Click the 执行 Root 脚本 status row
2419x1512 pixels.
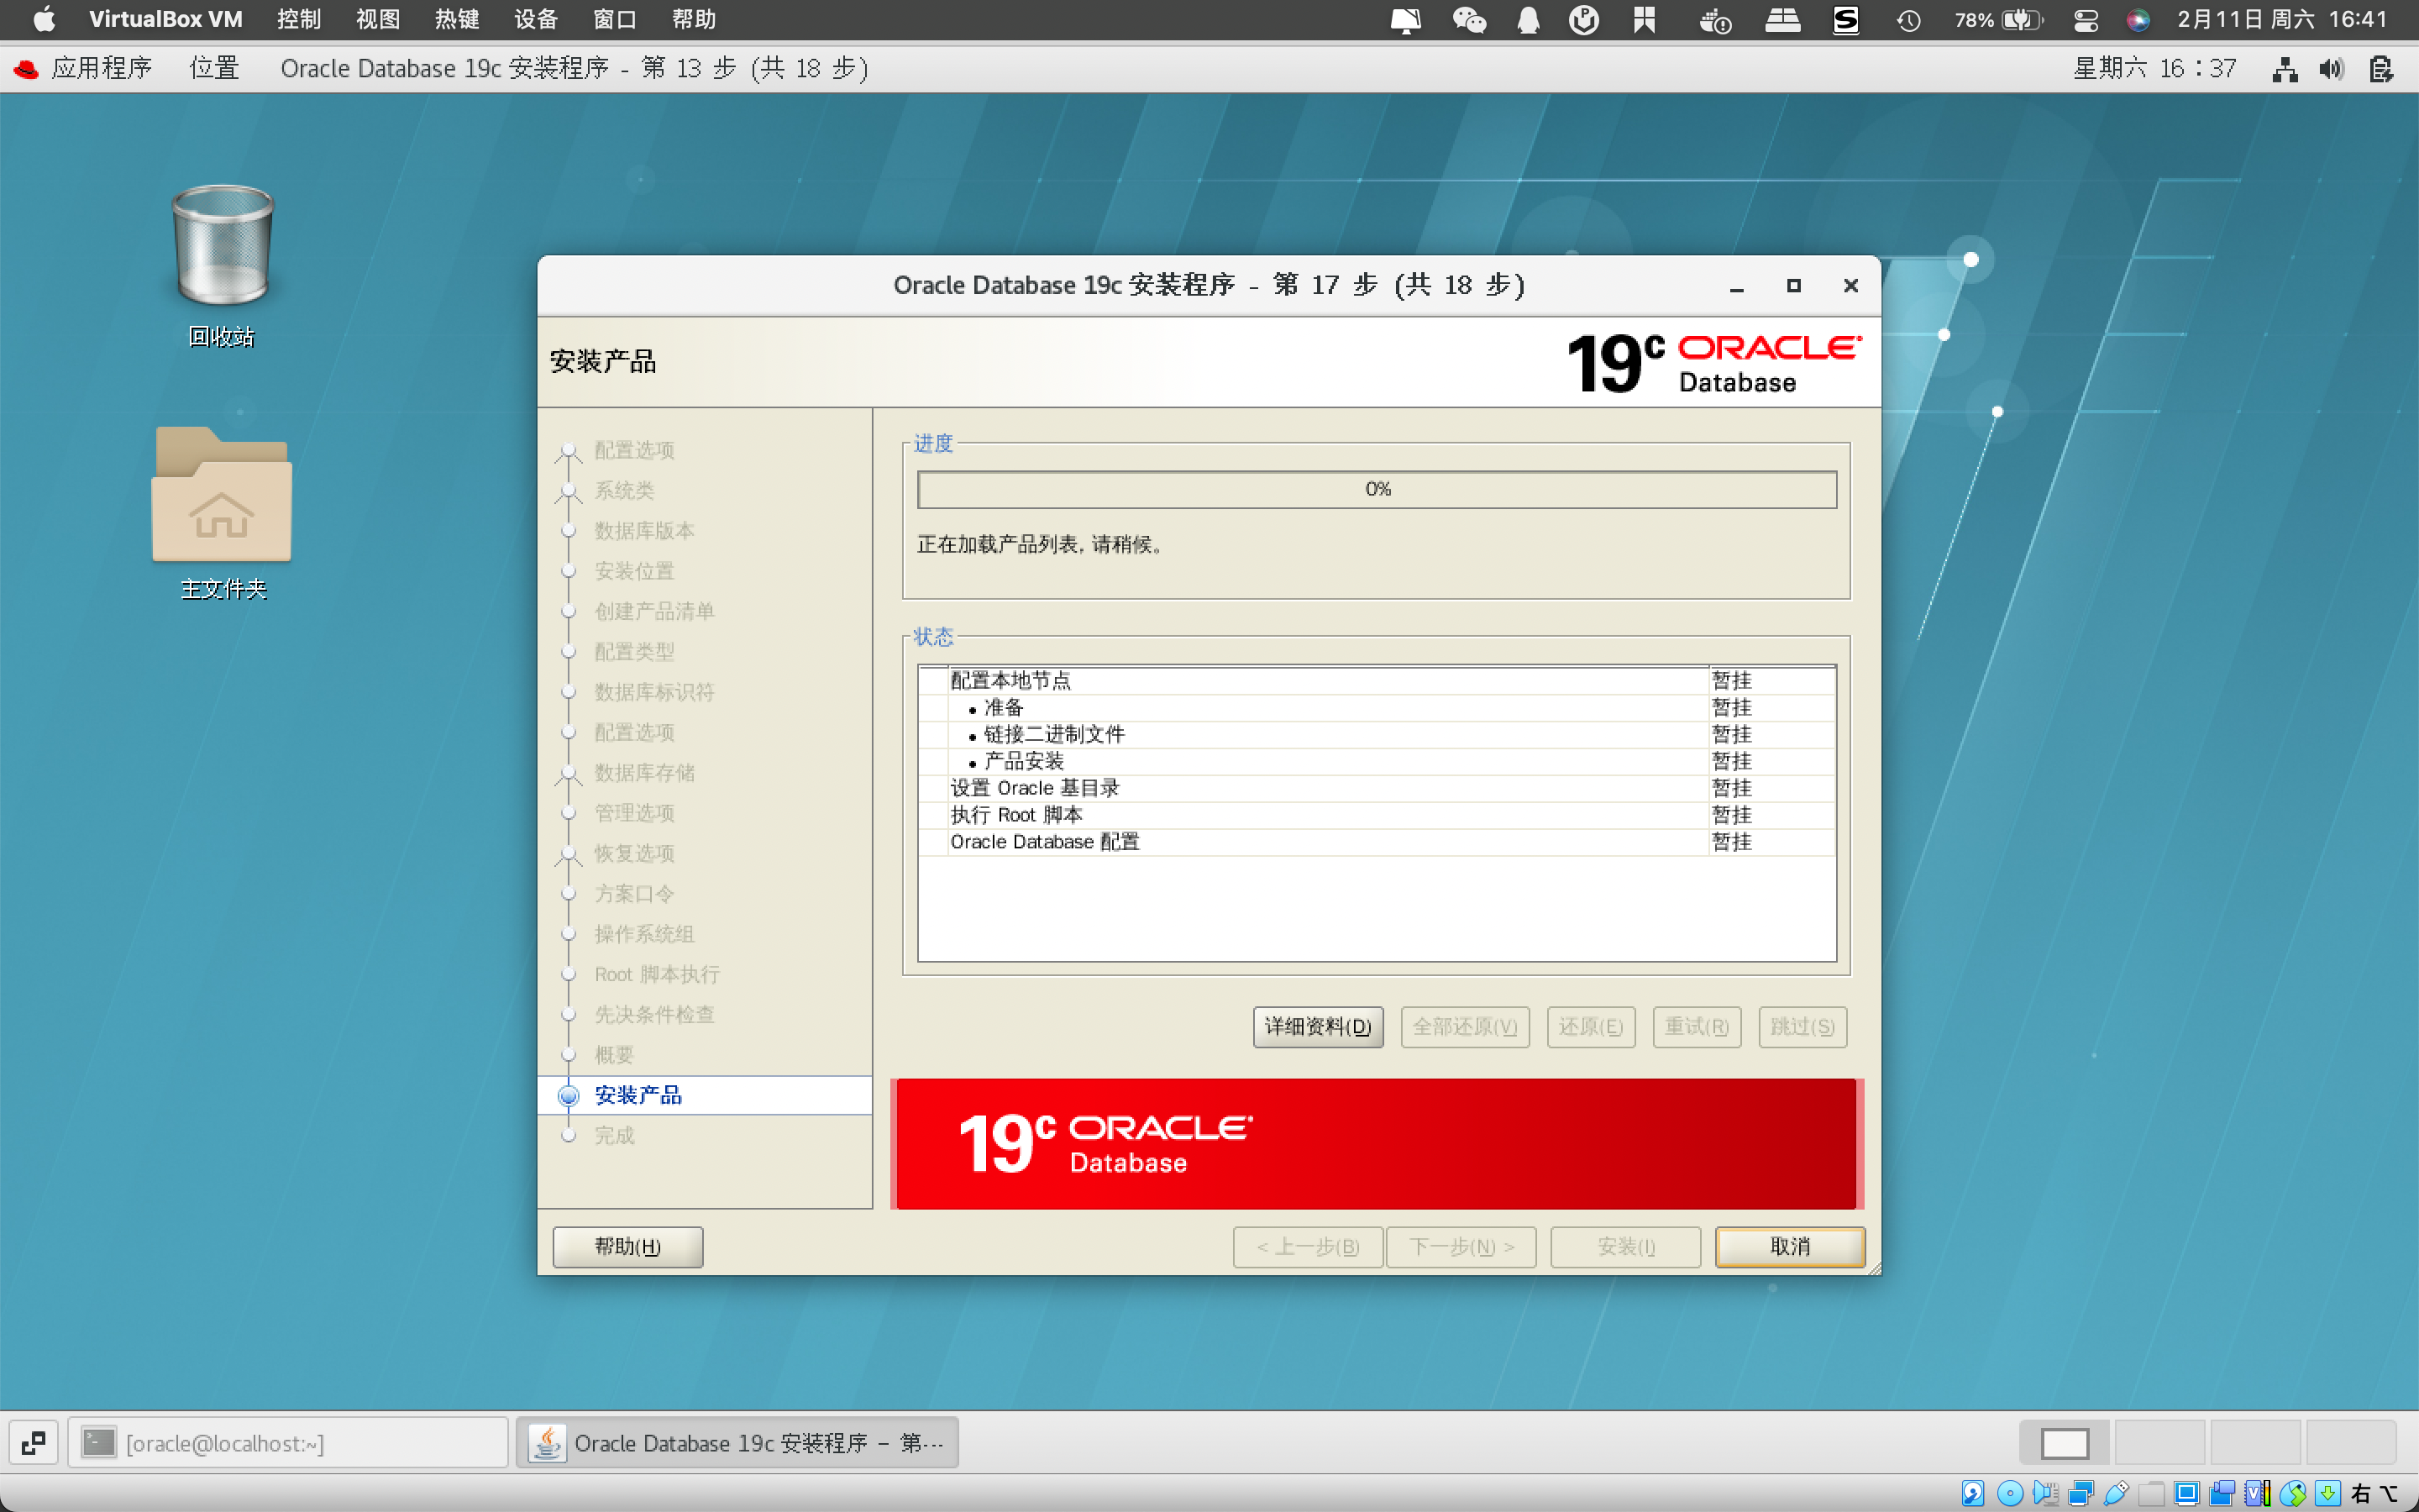tap(1377, 815)
